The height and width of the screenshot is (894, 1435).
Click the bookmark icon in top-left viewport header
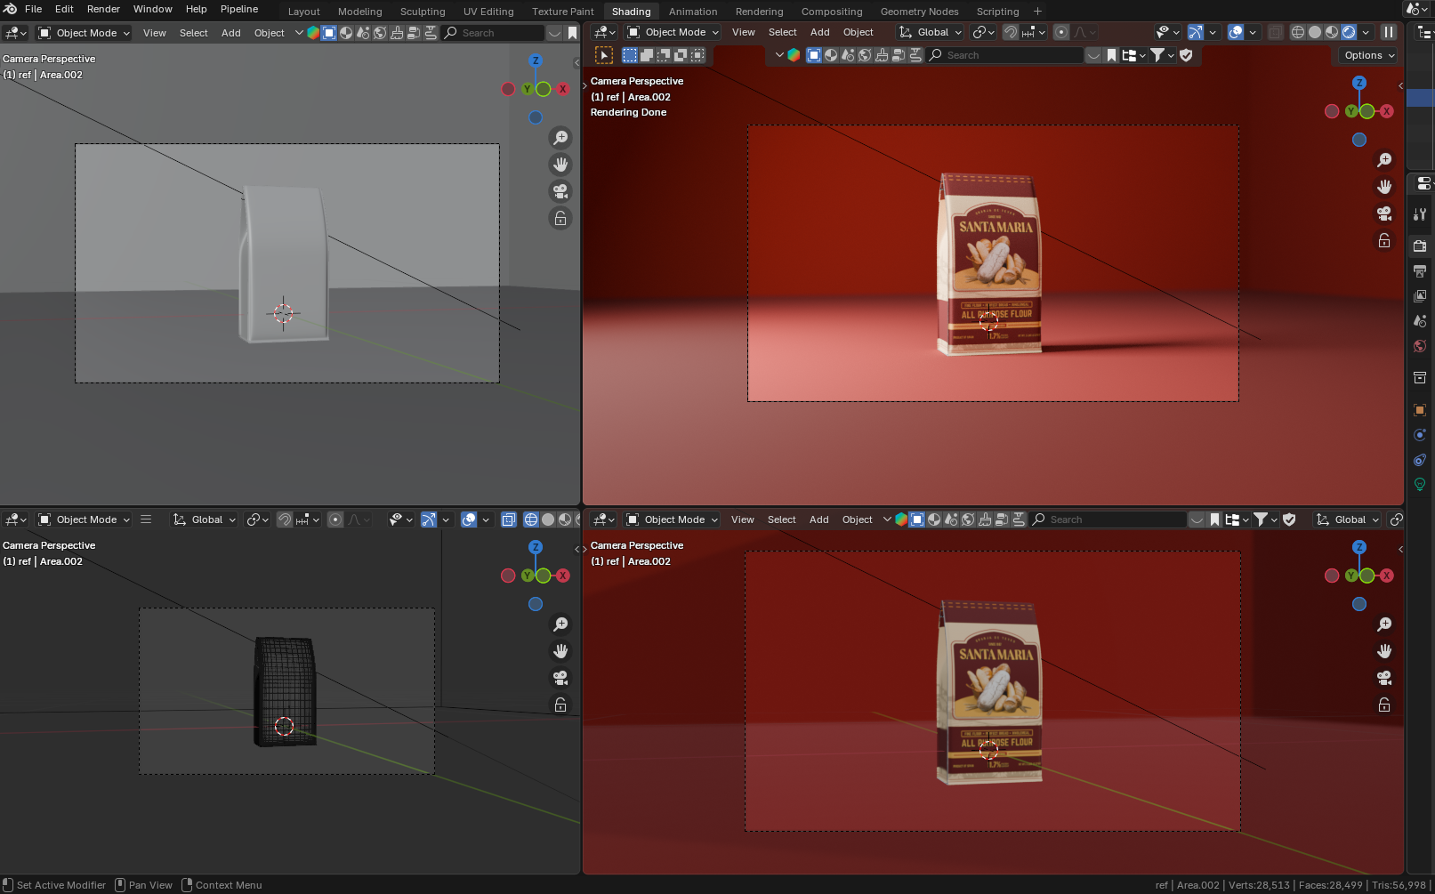pyautogui.click(x=572, y=33)
